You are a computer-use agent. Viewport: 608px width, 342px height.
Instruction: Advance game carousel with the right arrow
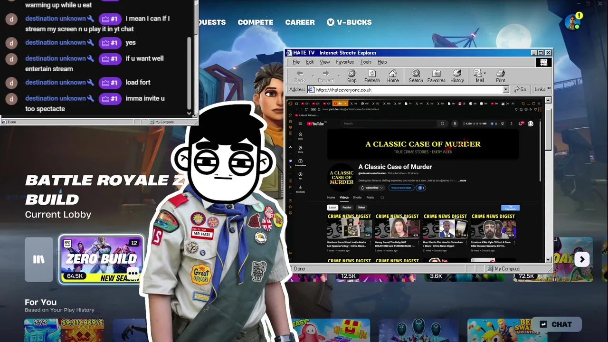(582, 259)
